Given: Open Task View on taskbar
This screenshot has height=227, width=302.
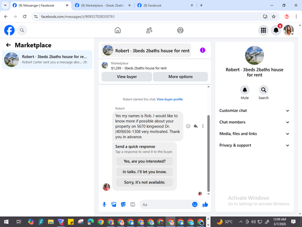Looking at the screenshot, I should coord(19,222).
